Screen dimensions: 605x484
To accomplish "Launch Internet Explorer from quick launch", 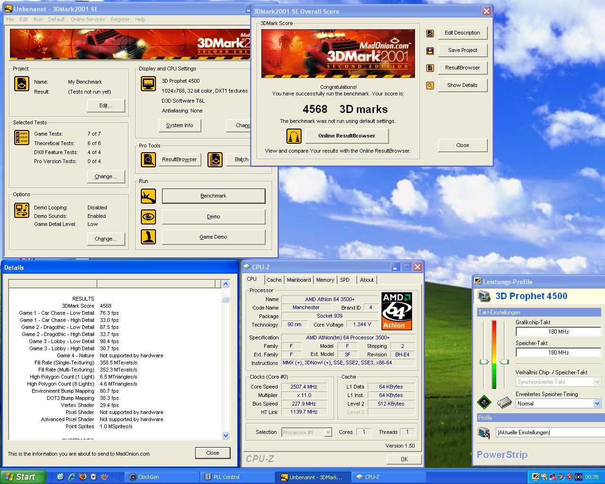I will (72, 477).
